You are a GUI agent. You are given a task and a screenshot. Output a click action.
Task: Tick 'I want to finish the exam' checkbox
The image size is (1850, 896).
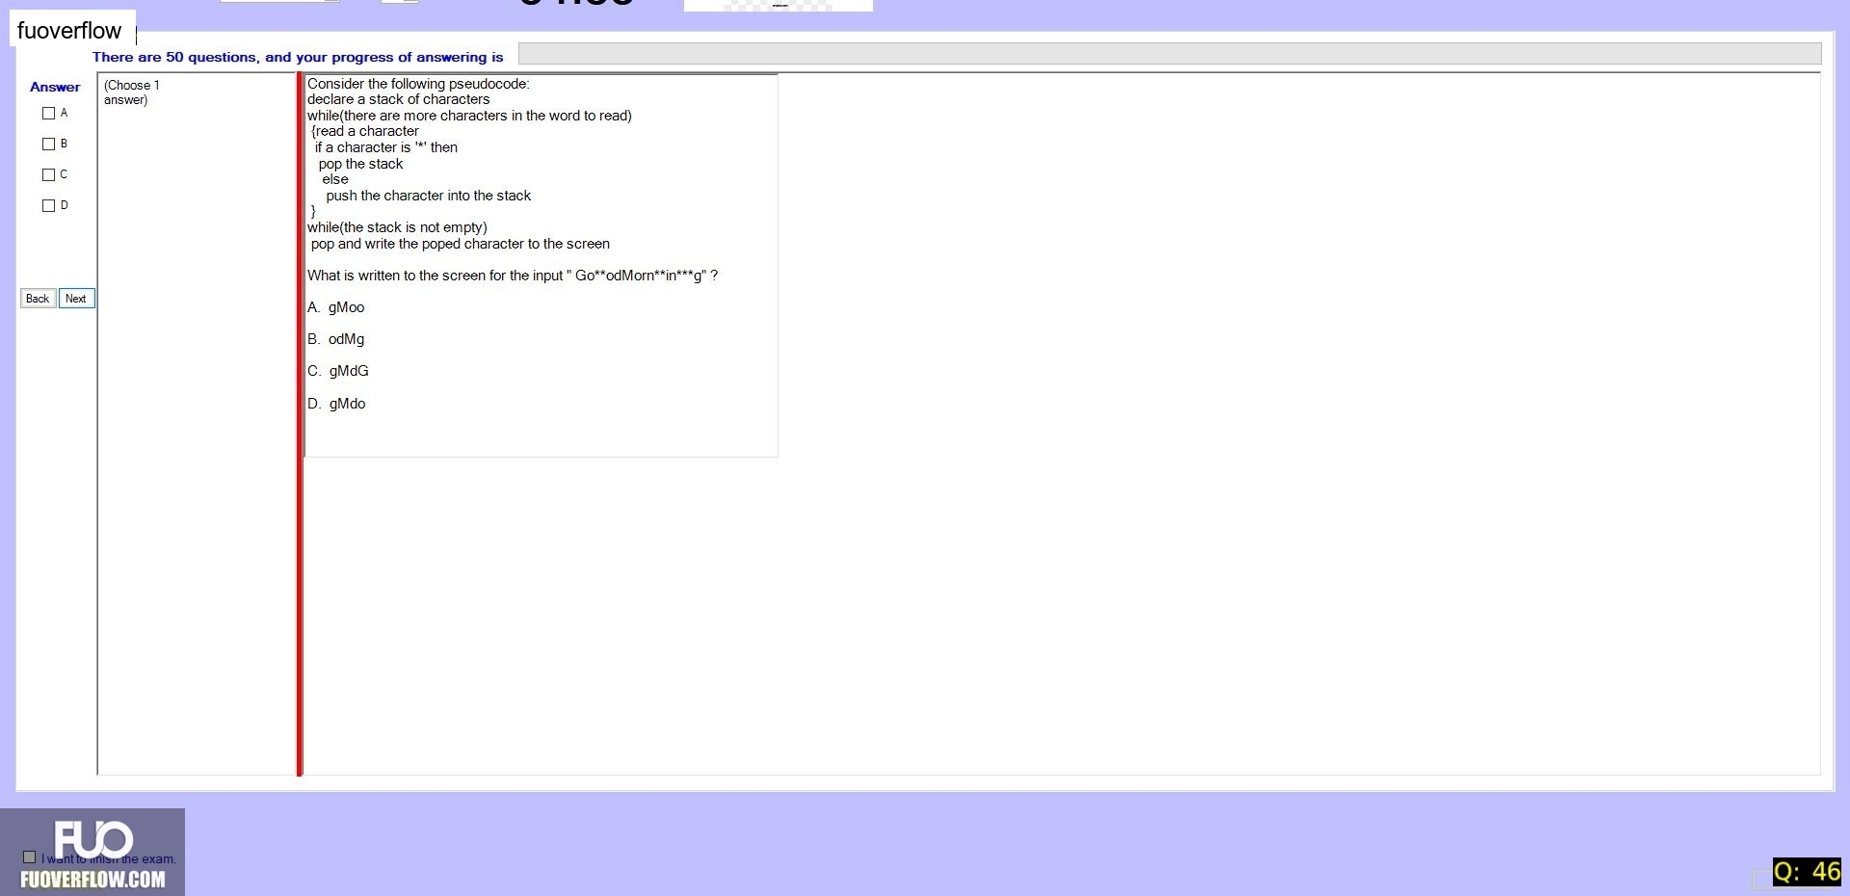(x=29, y=856)
